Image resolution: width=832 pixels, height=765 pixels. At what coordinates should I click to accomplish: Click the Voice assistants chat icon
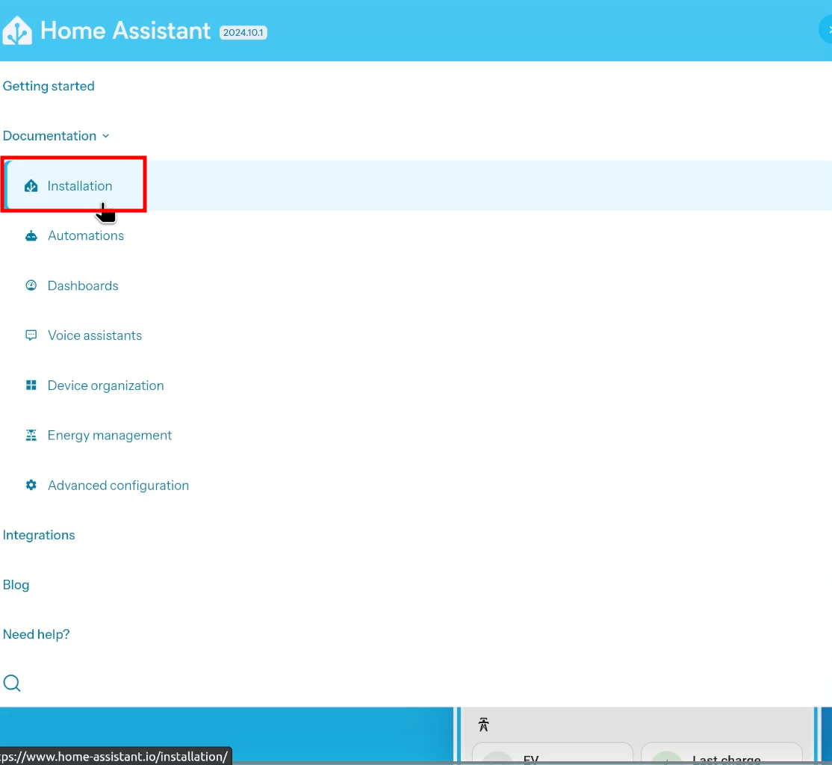point(31,335)
